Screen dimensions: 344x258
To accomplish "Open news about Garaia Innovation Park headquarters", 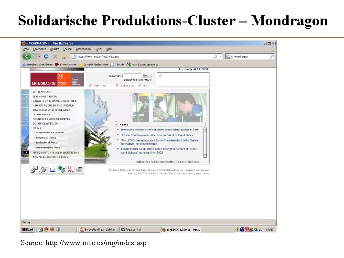I will (160, 142).
